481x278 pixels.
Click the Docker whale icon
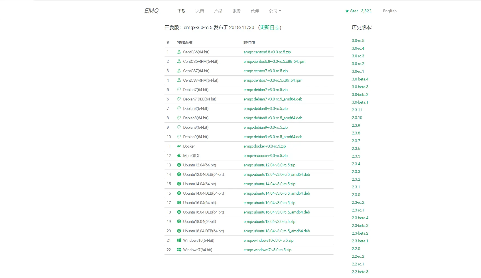pos(179,146)
